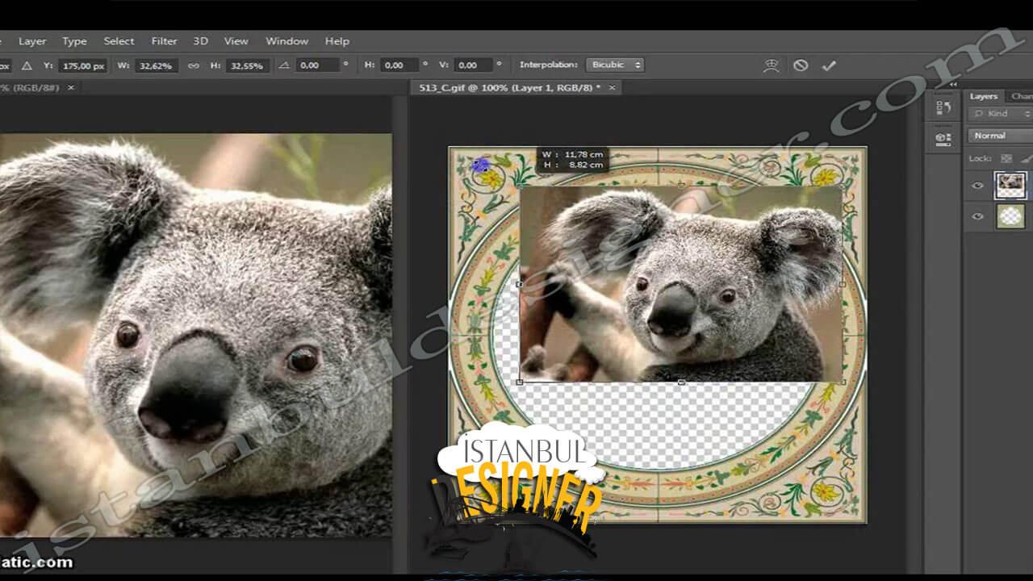Hide the frame layer using its eye icon
This screenshot has width=1033, height=581.
[978, 216]
